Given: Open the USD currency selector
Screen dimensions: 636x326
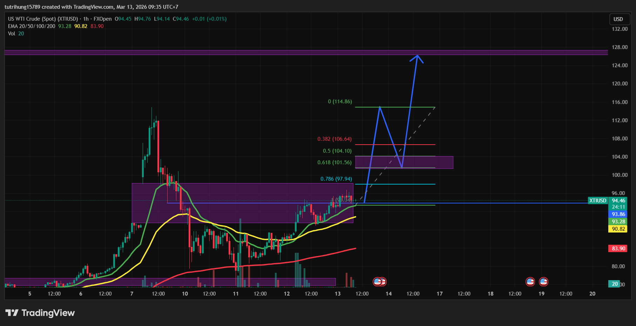Looking at the screenshot, I should pyautogui.click(x=618, y=19).
